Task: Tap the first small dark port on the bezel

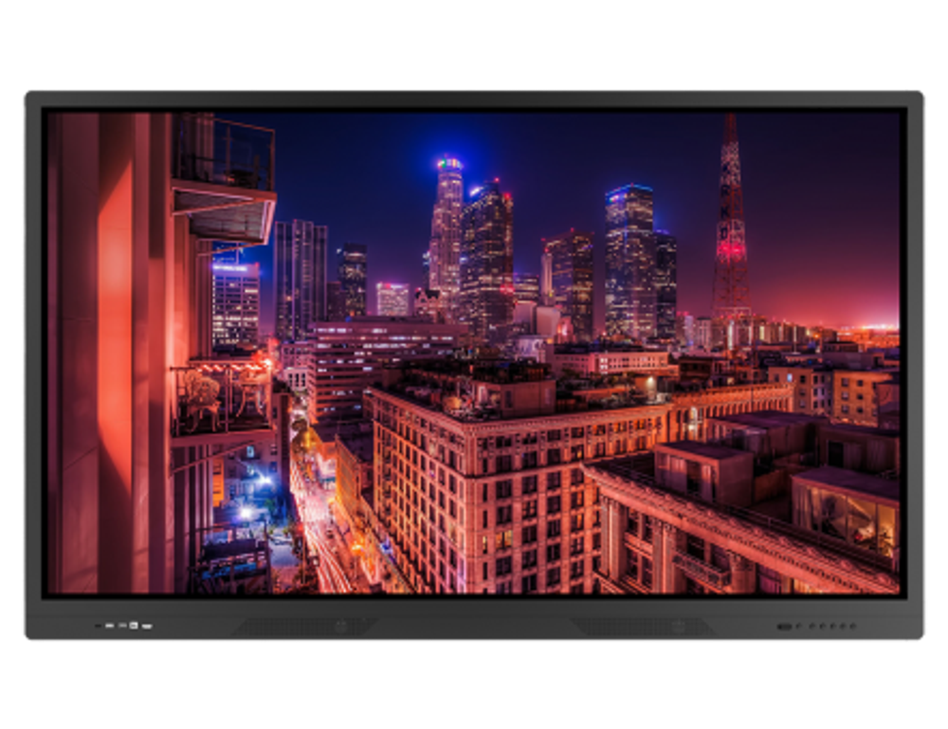Action: click(x=98, y=626)
